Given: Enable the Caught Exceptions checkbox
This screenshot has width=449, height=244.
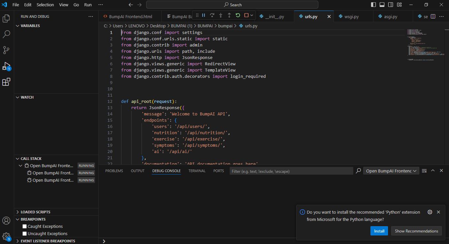Looking at the screenshot, I should (24, 227).
